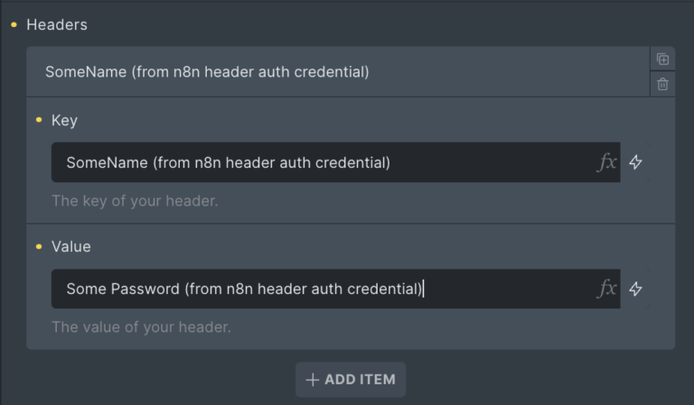Click the lightning bolt icon beside Key field
Viewport: 694px width, 405px height.
635,162
